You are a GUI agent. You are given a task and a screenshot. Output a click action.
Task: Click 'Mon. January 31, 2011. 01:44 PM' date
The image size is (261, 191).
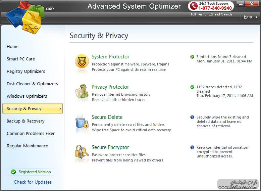click(x=224, y=61)
